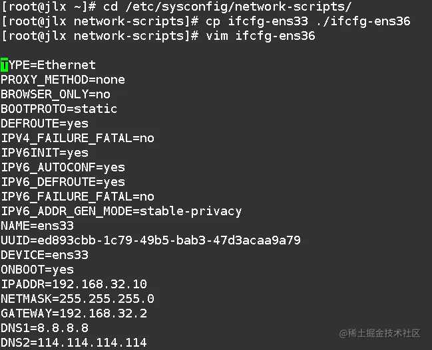Image resolution: width=432 pixels, height=350 pixels.
Task: Click the IPADDR=192.168.32.10 line
Action: click(x=73, y=284)
